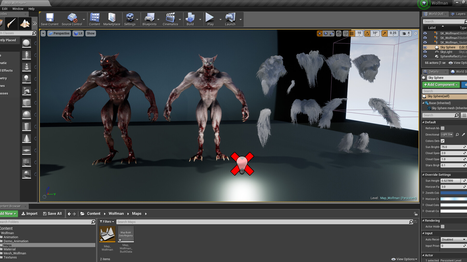Click the Play toolbar icon
Image resolution: width=467 pixels, height=262 pixels.
tap(210, 19)
